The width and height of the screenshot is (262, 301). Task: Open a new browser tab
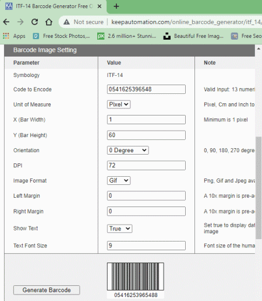(x=116, y=6)
